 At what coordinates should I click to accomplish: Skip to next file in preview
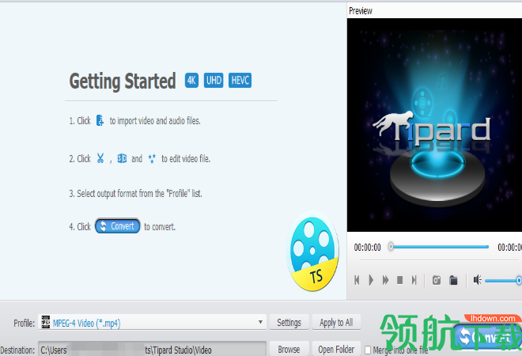click(x=414, y=280)
